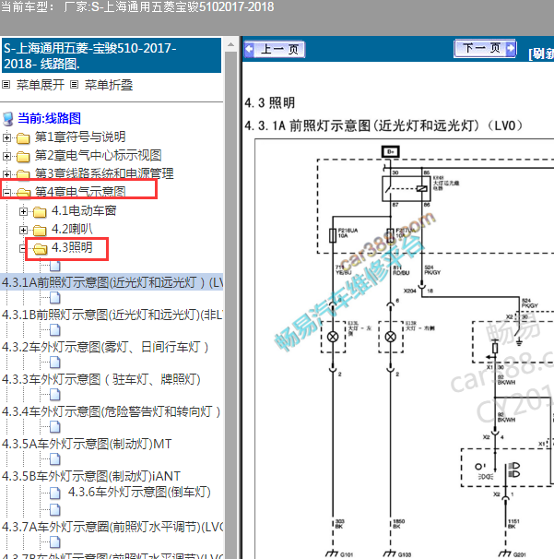Click the 第3章线路系统和电源管理 folder icon
Image resolution: width=554 pixels, height=559 pixels.
(x=24, y=174)
